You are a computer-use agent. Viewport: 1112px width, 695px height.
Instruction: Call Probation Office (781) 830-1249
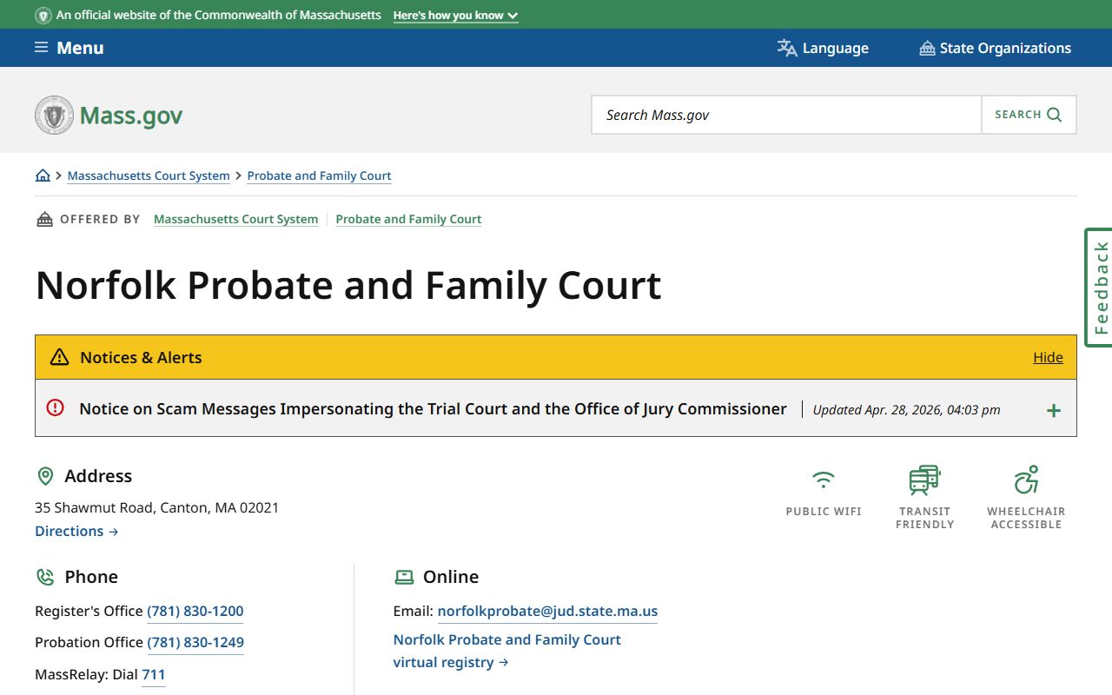(195, 643)
